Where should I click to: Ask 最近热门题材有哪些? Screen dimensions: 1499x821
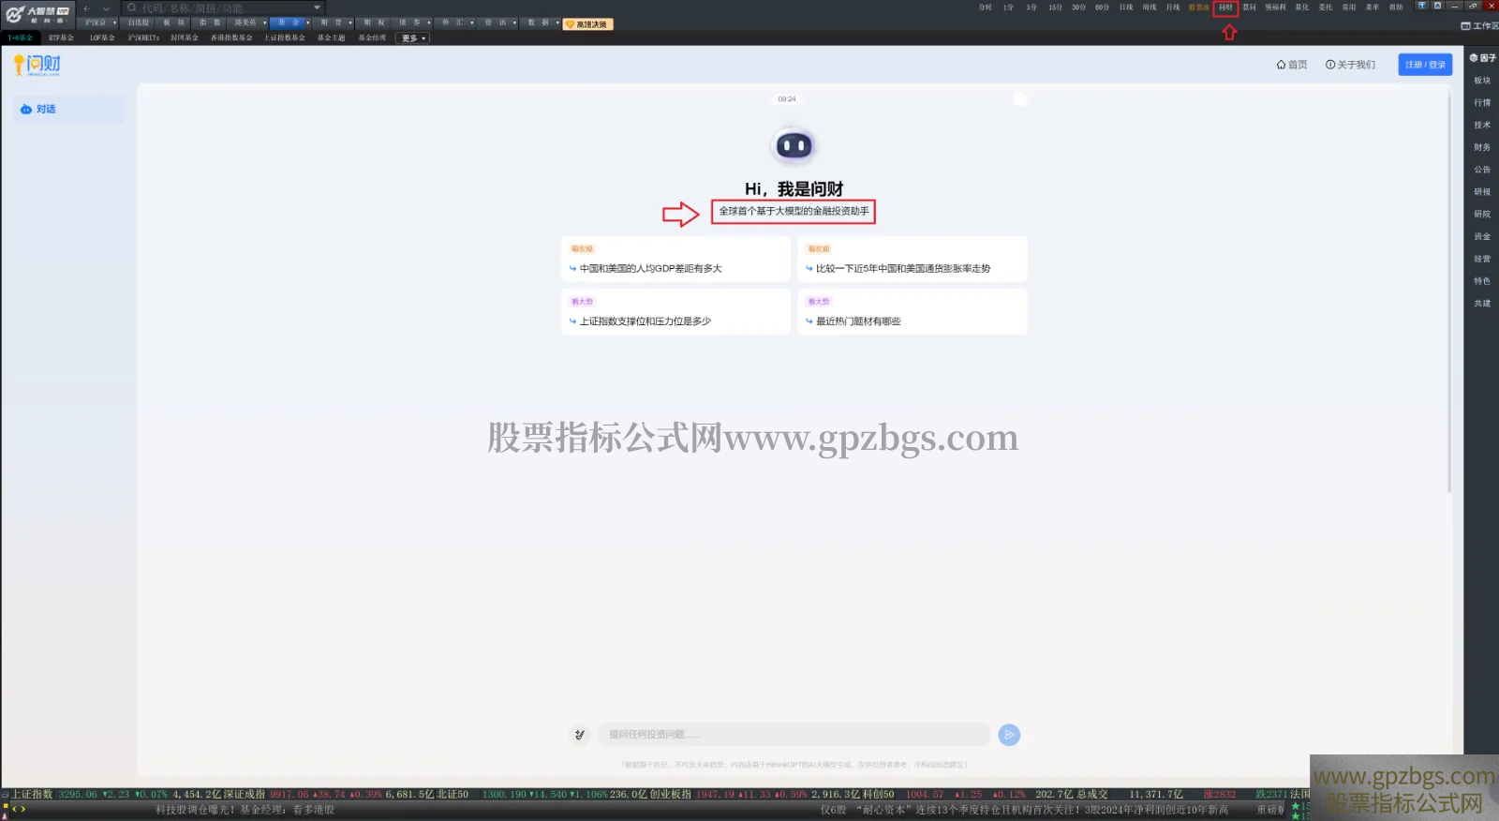point(913,311)
